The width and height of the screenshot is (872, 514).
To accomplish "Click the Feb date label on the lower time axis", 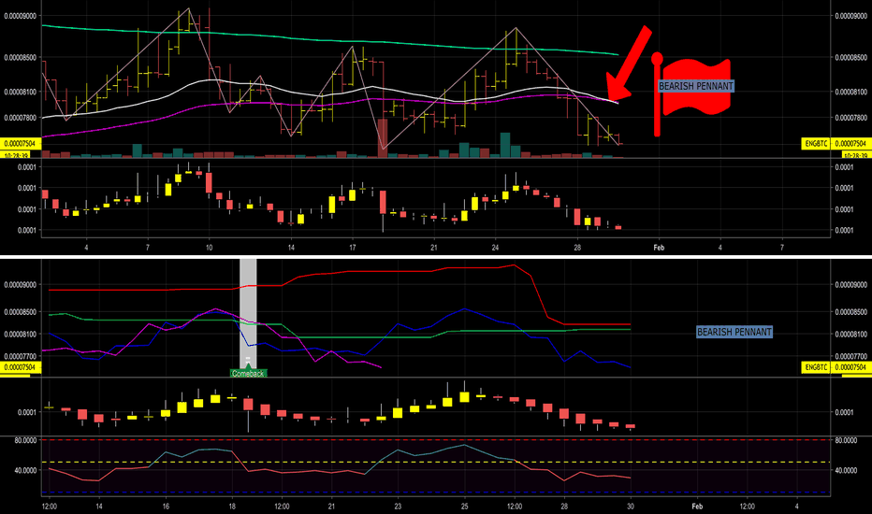I will [697, 507].
